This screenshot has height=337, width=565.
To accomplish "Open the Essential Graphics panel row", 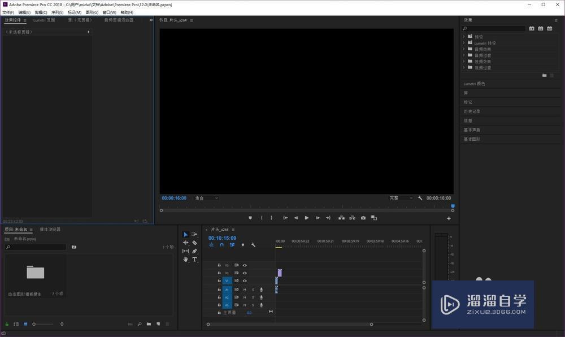I will [511, 139].
